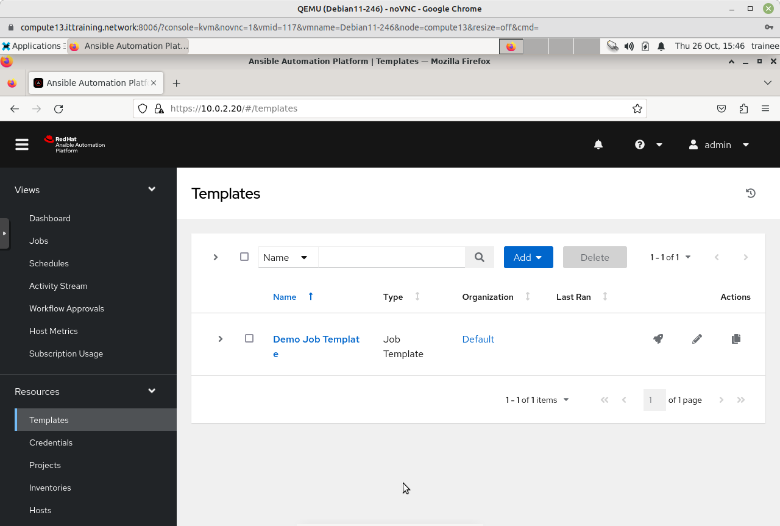Viewport: 780px width, 526px height.
Task: Open the admin user menu
Action: (719, 144)
